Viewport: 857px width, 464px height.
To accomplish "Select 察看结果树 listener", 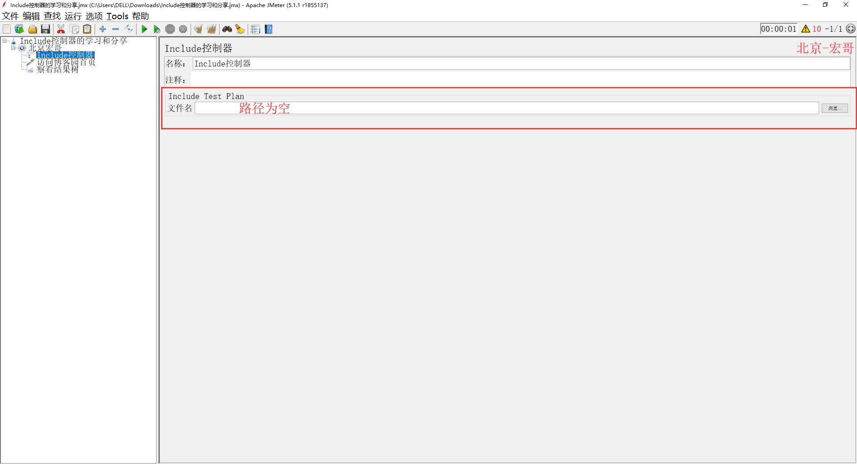I will click(58, 69).
